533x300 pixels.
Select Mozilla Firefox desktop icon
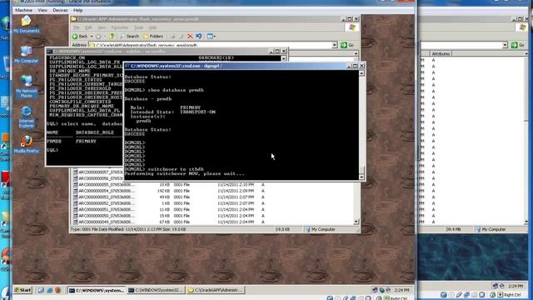26,144
